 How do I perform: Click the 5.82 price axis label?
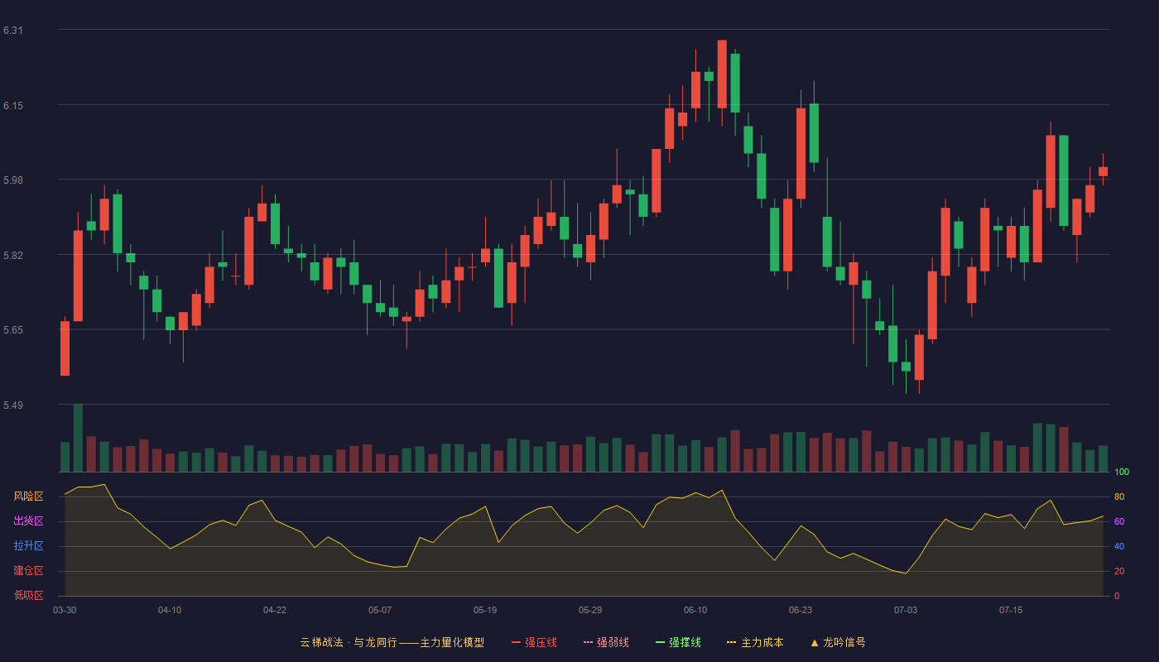coord(13,255)
